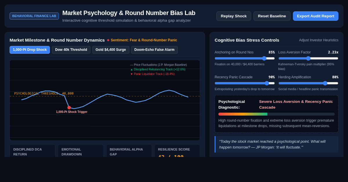Click 'Cognitive Bias Stress Controls' heading
Viewport: 348px width, 182px height.
(247, 40)
